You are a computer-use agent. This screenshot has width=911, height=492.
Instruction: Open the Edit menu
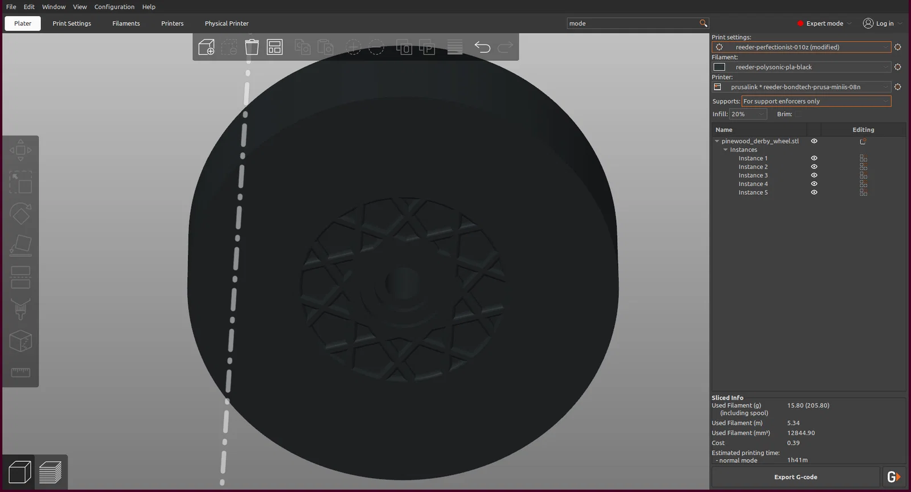(29, 7)
